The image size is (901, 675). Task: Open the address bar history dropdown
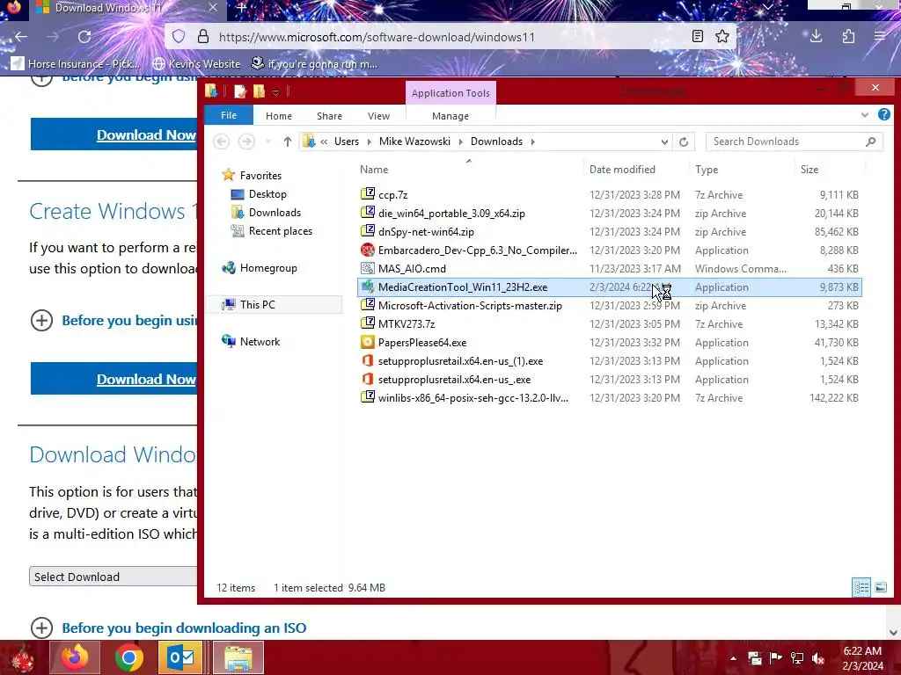[664, 142]
